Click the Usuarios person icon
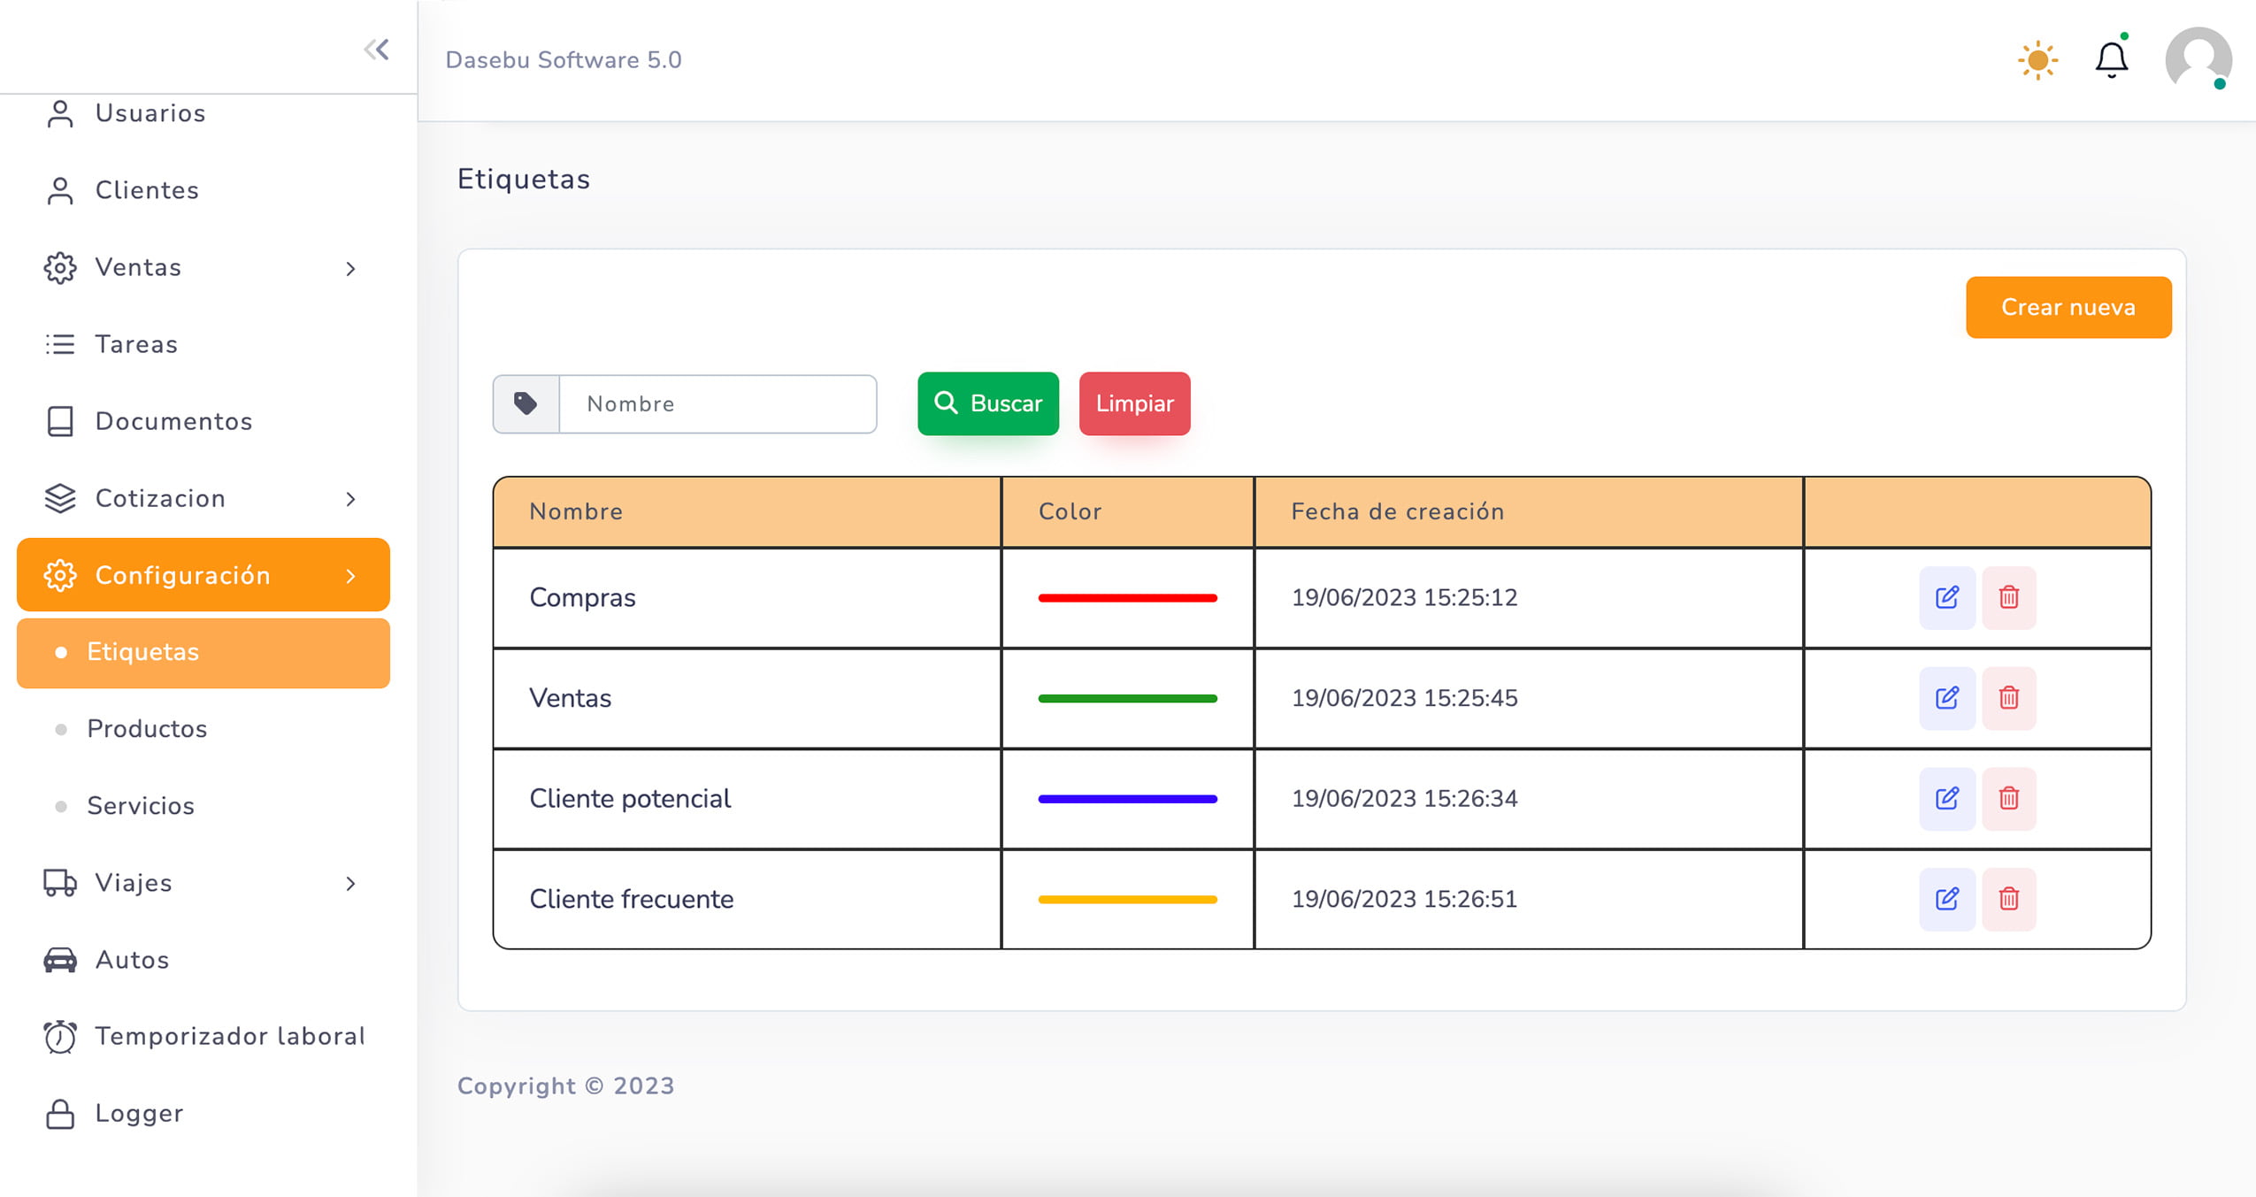Image resolution: width=2256 pixels, height=1197 pixels. point(60,113)
